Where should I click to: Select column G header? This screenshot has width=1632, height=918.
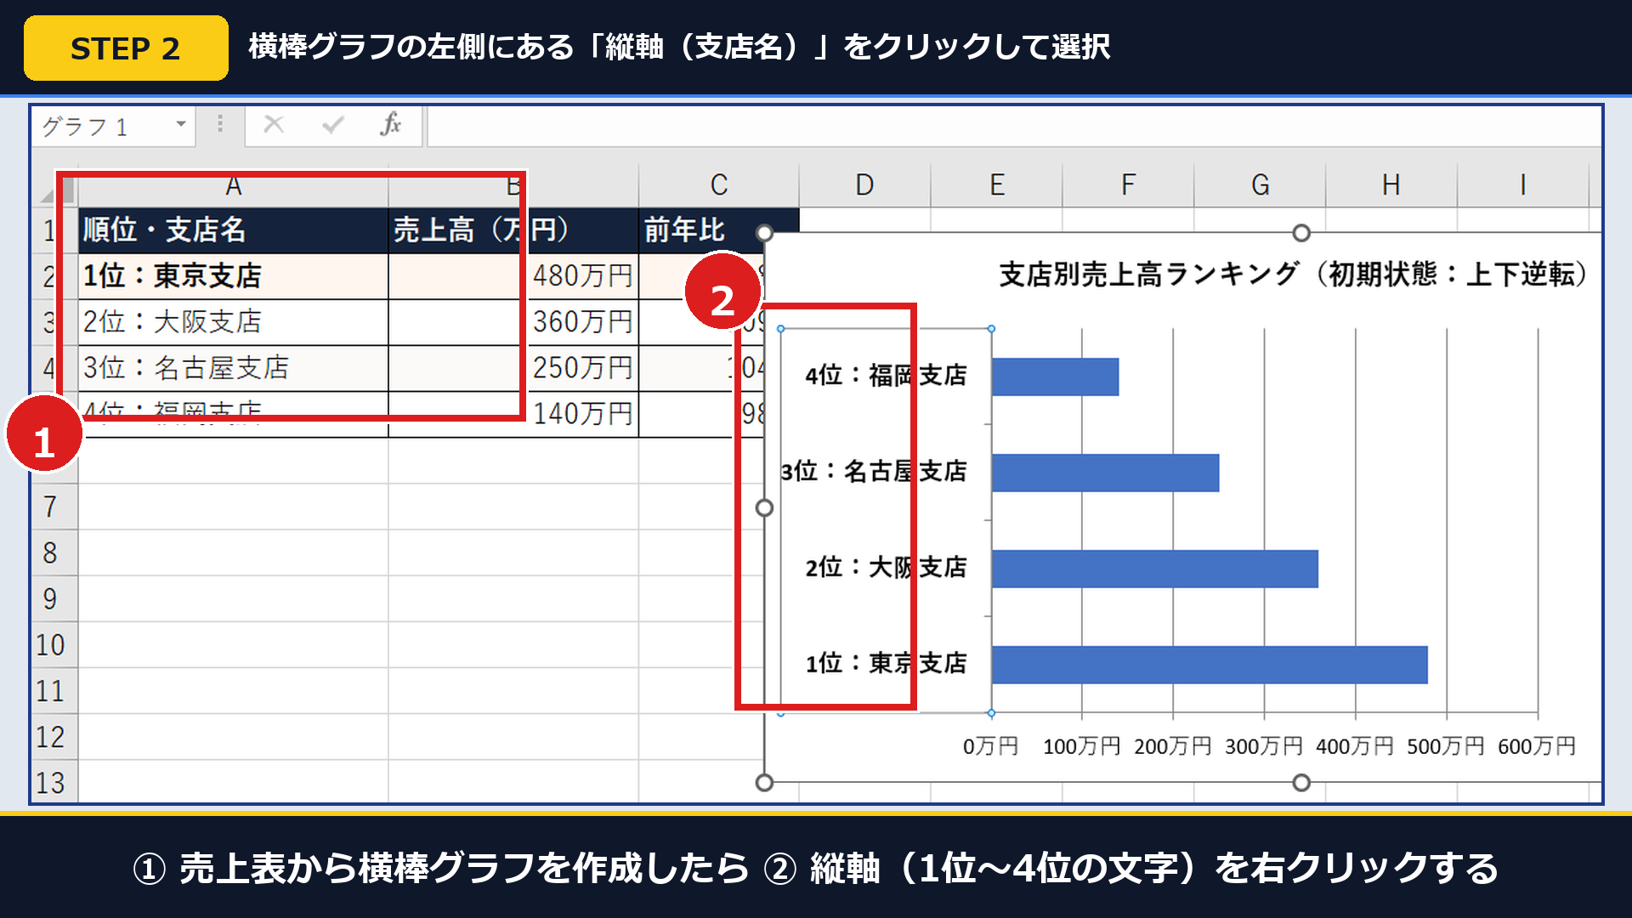[x=1260, y=185]
